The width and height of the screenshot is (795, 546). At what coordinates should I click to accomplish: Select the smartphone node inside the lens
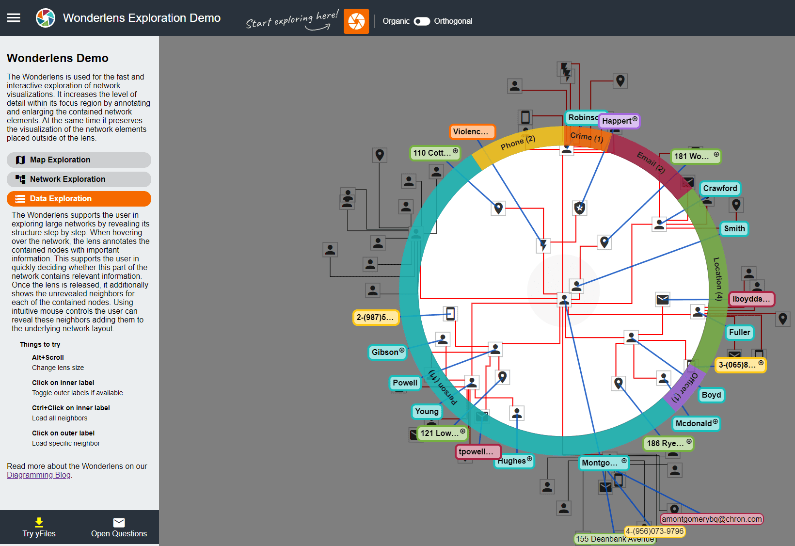point(449,314)
